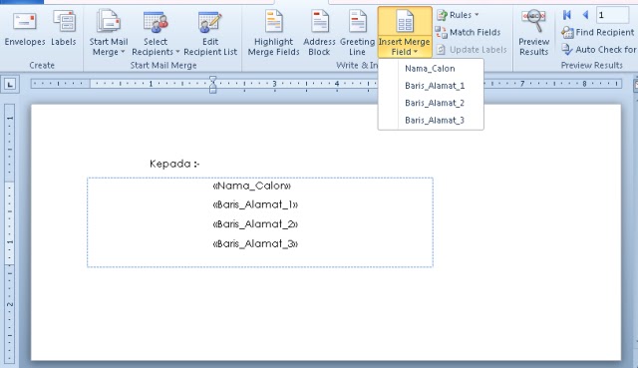
Task: Expand the Select Recipients dropdown
Action: (156, 34)
